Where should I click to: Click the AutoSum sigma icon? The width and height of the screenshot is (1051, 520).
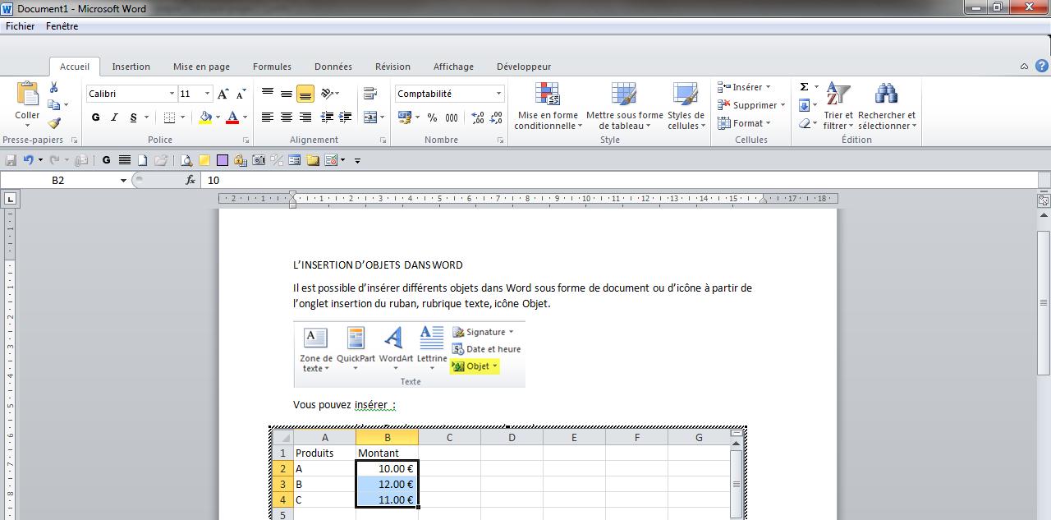pos(805,87)
